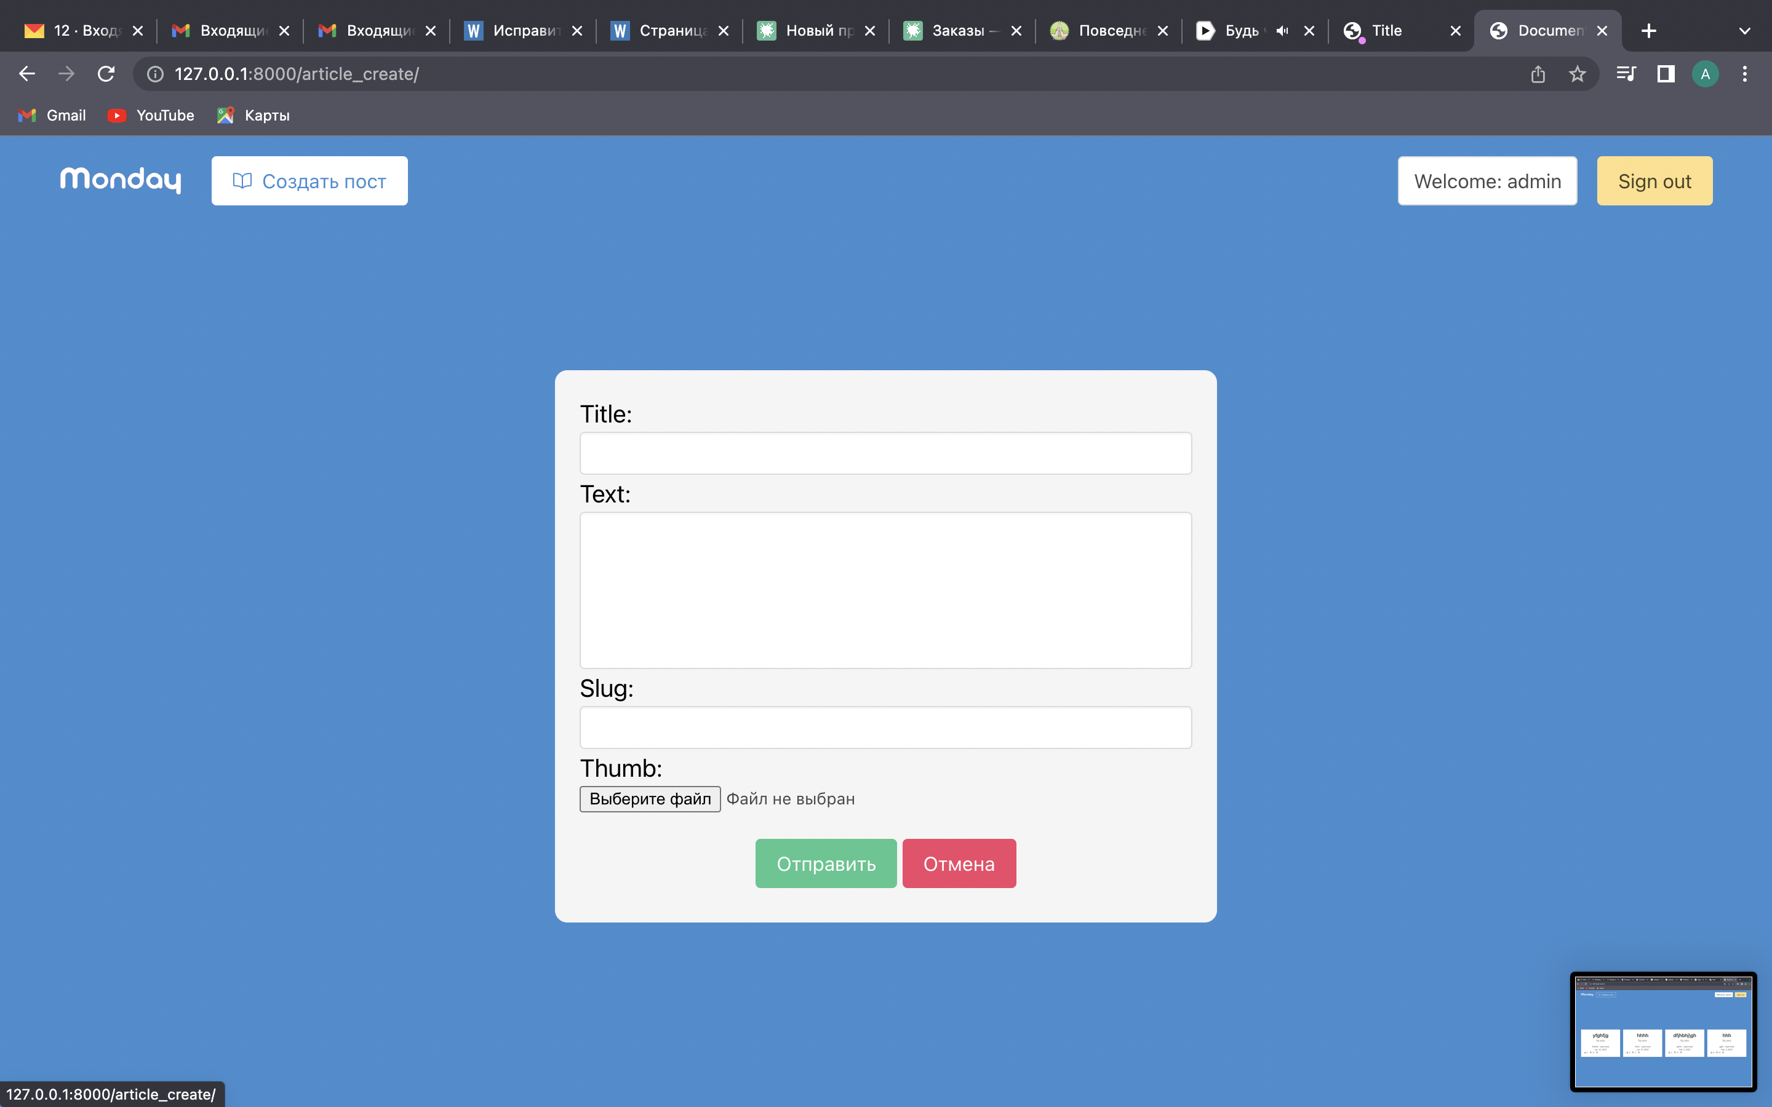Mute the audio-playing Будь tab
This screenshot has width=1772, height=1107.
pyautogui.click(x=1282, y=31)
